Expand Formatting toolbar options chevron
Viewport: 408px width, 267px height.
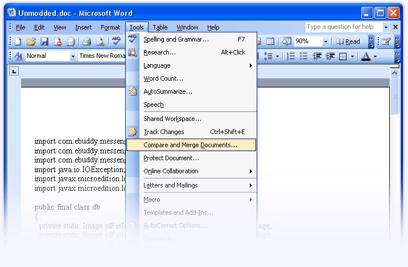pos(397,56)
